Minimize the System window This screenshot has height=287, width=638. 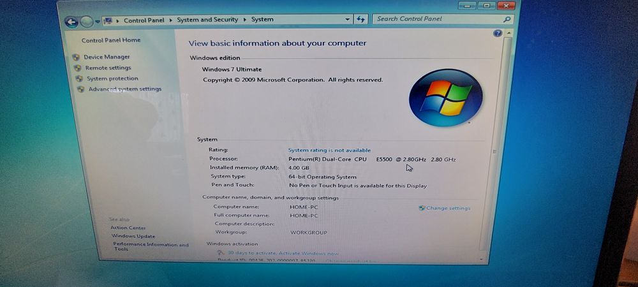pyautogui.click(x=466, y=6)
